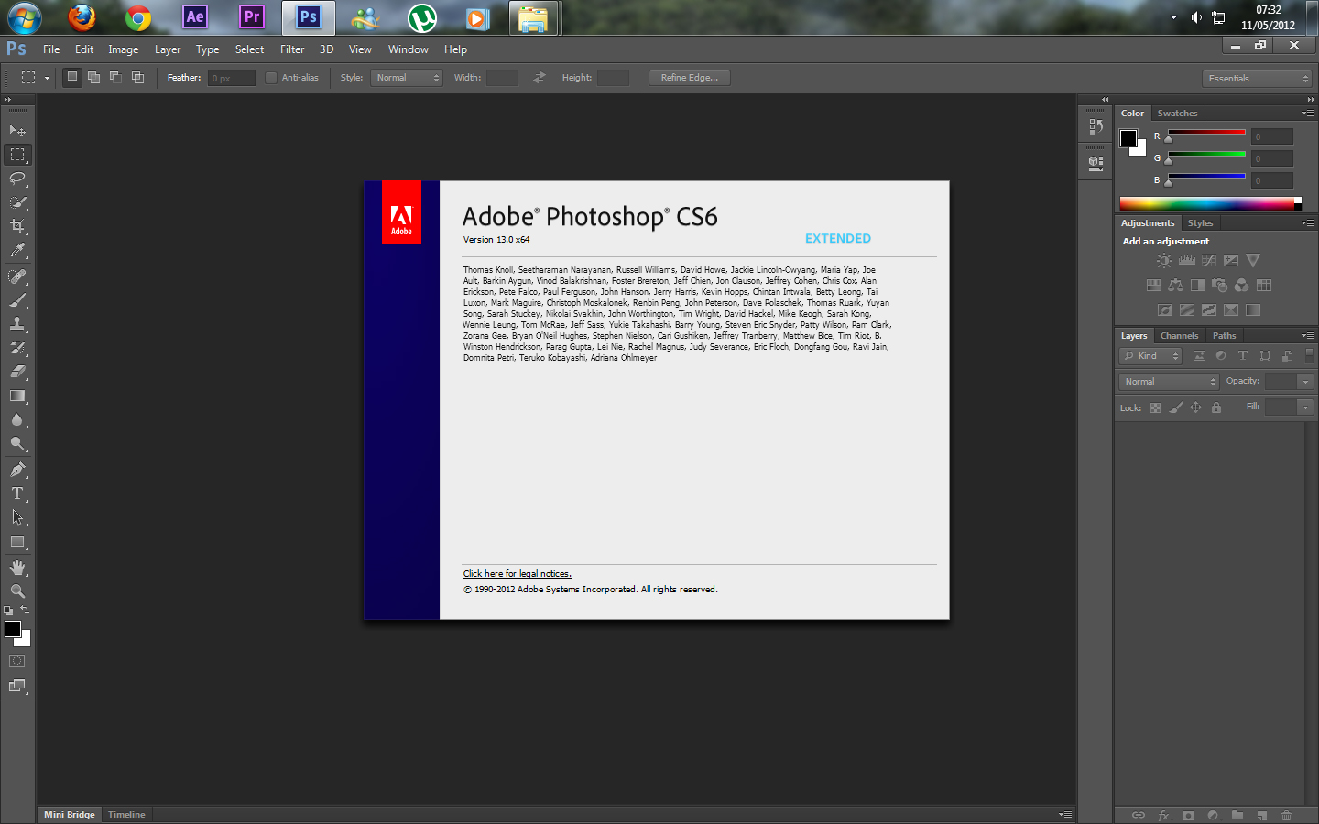Select the Eyedropper tool
Image resolution: width=1319 pixels, height=824 pixels.
(x=17, y=250)
